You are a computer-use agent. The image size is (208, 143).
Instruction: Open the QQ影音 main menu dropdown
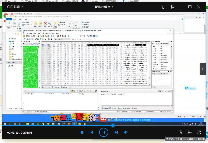point(15,7)
